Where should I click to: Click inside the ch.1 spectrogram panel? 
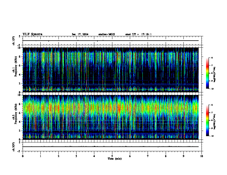(111, 70)
